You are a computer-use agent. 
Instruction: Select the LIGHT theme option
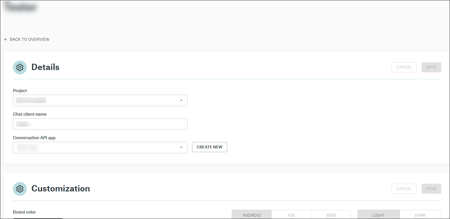point(378,215)
